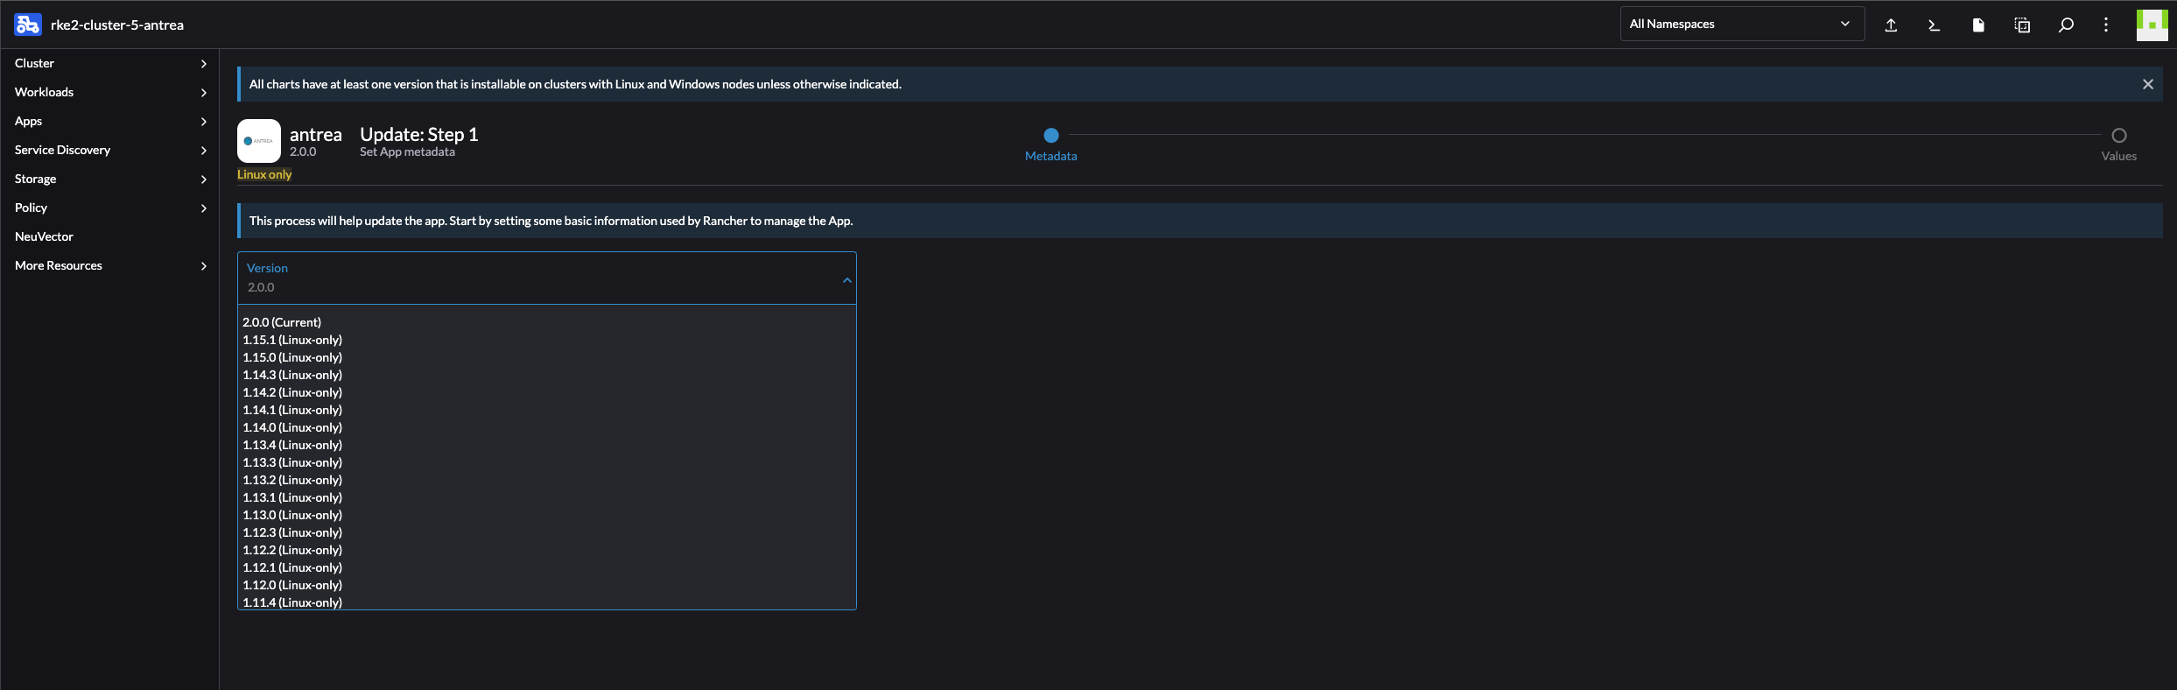
Task: Select version 1.12.0 (Linux-only)
Action: pyautogui.click(x=546, y=585)
